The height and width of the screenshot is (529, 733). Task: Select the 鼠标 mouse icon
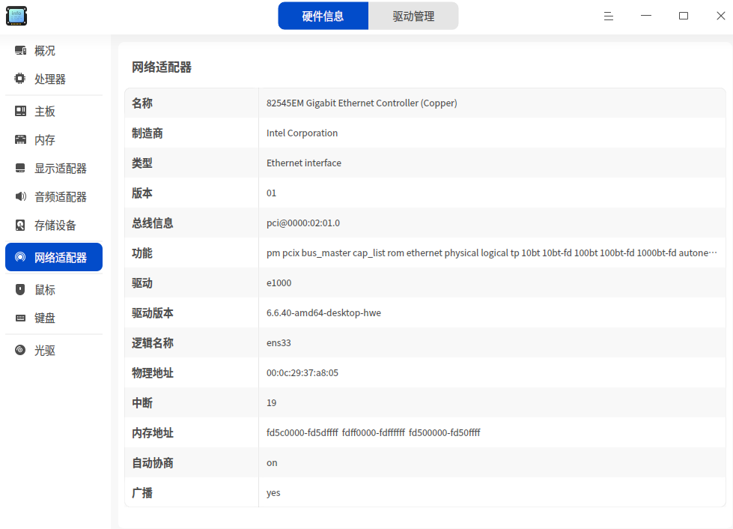[20, 289]
